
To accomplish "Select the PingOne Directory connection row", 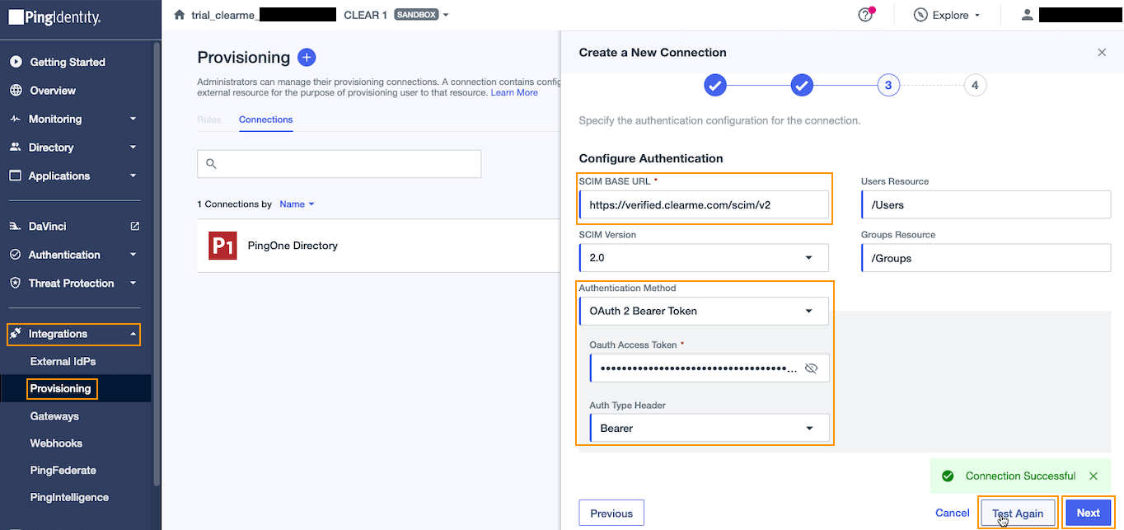I will click(379, 246).
